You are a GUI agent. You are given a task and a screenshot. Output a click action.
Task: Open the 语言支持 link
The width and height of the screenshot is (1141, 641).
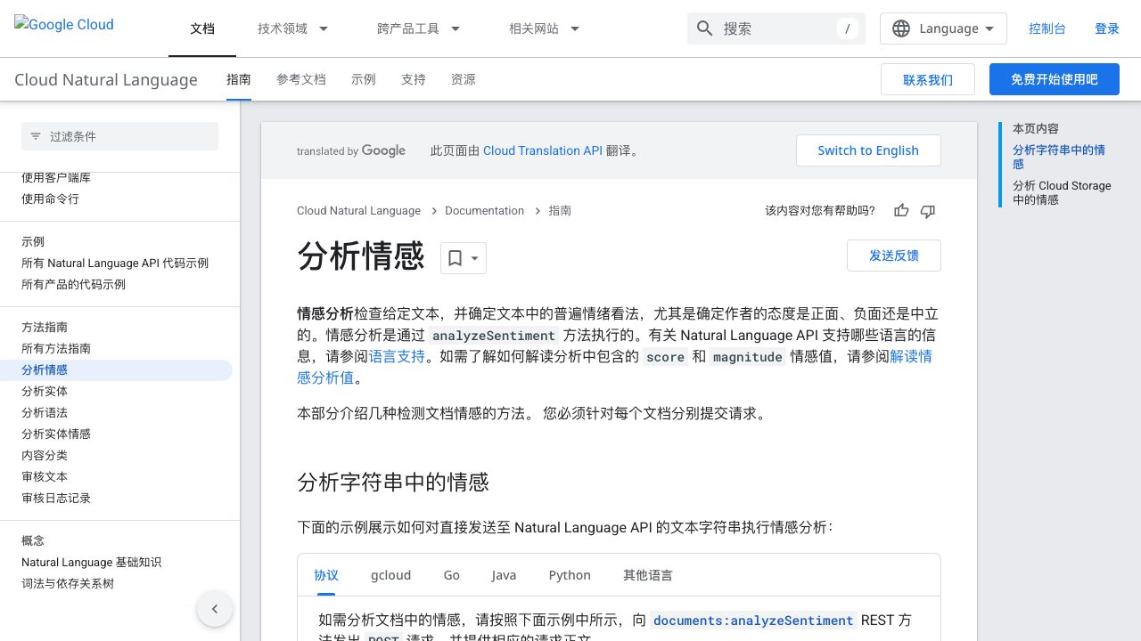click(397, 356)
